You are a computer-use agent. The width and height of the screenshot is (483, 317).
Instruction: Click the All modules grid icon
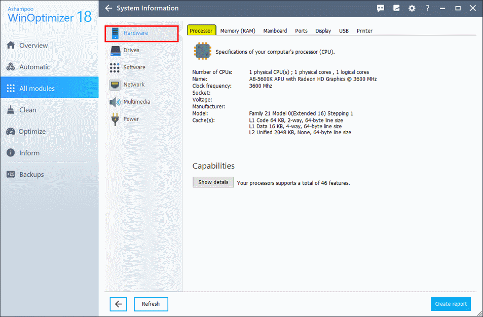point(11,88)
